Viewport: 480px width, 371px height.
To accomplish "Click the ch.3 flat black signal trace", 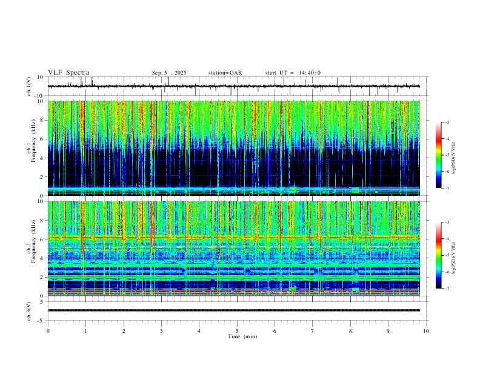I will coord(234,310).
